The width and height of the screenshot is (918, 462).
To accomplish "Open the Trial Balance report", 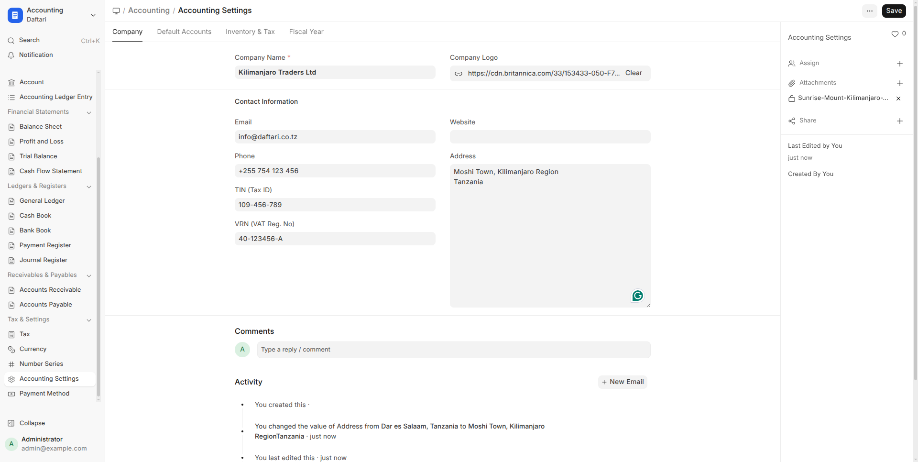I will point(50,156).
